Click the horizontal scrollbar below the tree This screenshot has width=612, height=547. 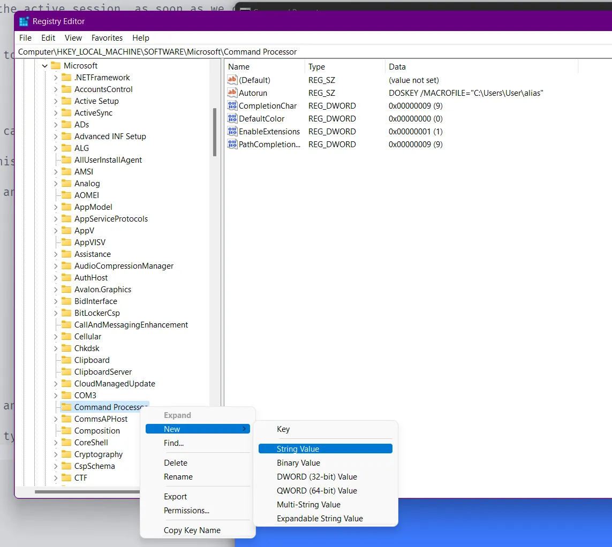(107, 492)
